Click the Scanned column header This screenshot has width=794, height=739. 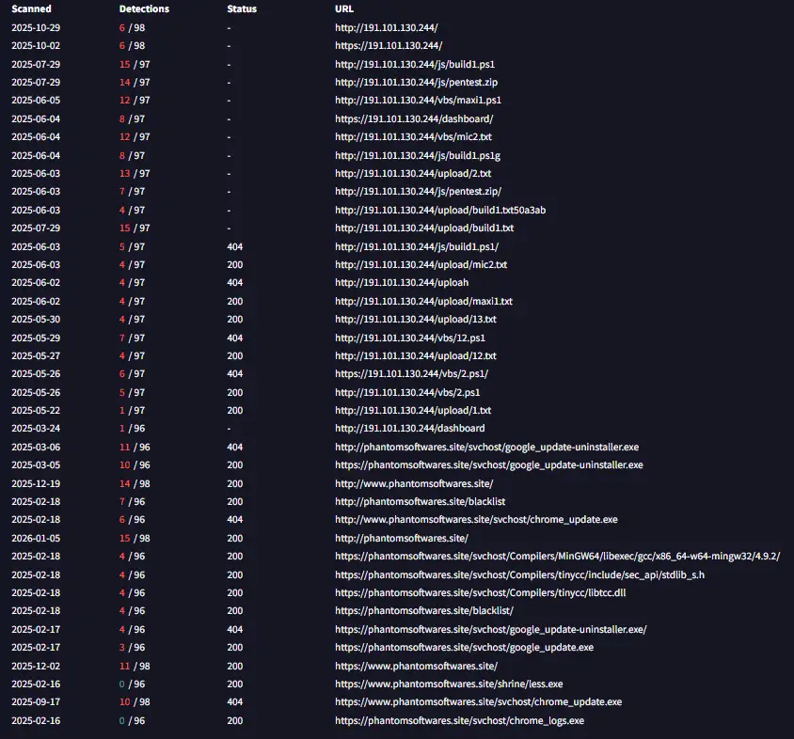point(31,9)
